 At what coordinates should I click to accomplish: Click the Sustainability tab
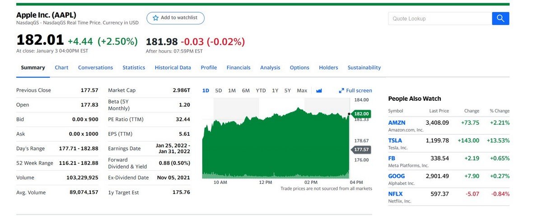click(364, 68)
